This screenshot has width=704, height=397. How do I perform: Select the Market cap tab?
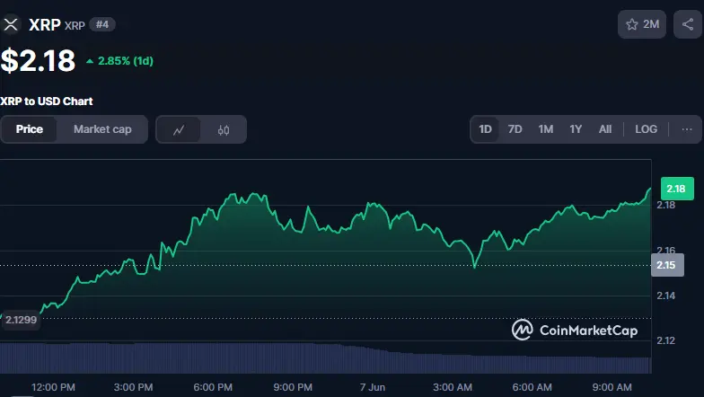[x=102, y=129]
